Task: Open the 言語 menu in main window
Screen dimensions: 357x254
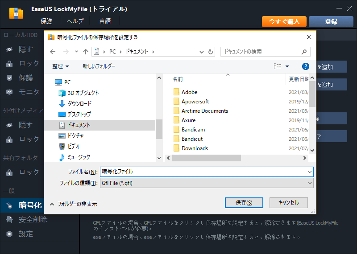Action: 105,21
